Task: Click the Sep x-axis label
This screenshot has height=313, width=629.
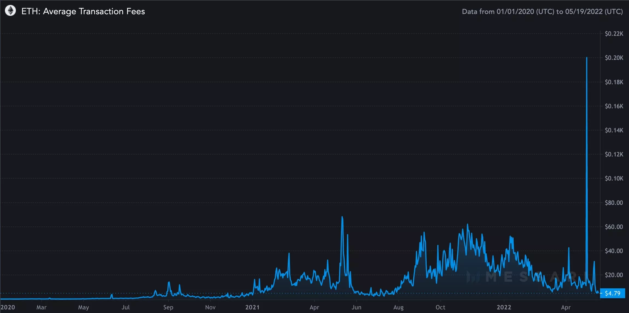Action: 168,308
